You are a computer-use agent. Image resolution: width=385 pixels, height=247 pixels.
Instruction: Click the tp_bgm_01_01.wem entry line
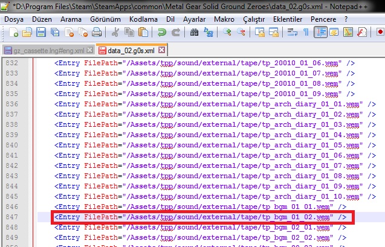tap(201, 207)
